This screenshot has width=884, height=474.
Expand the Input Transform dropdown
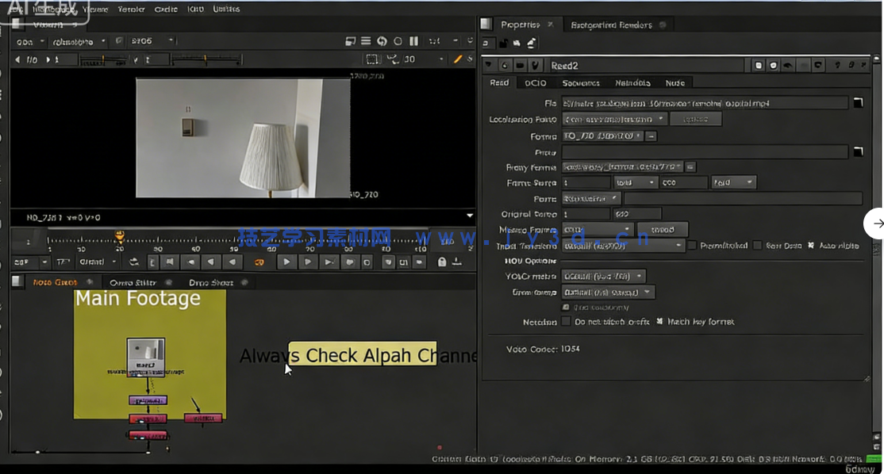623,246
